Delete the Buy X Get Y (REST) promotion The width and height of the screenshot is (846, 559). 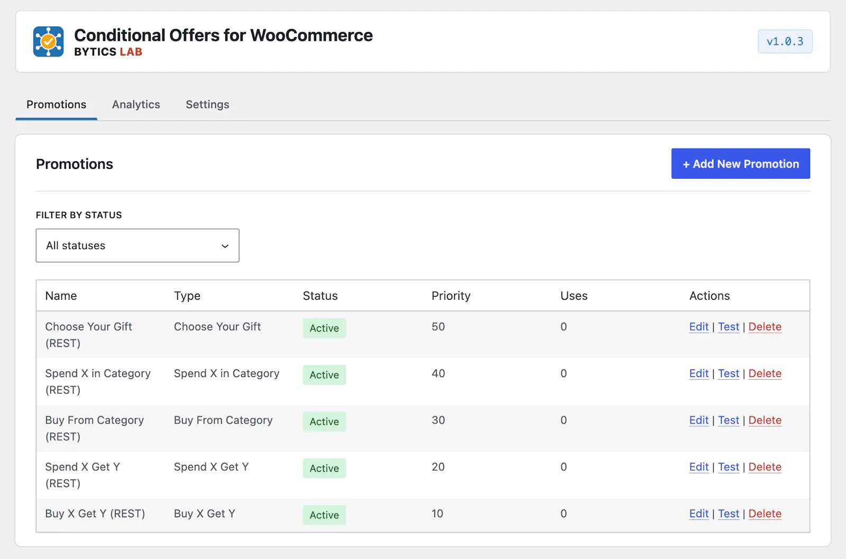click(765, 514)
